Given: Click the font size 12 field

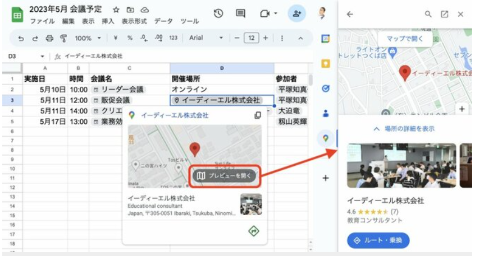Looking at the screenshot, I should point(252,38).
